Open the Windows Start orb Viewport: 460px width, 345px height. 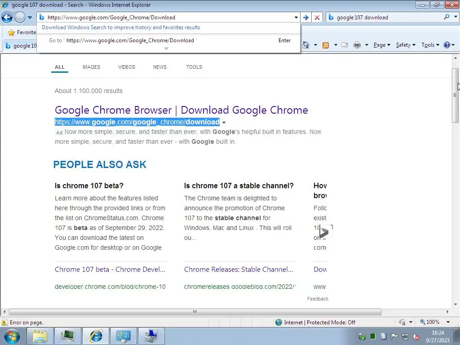tap(11, 336)
